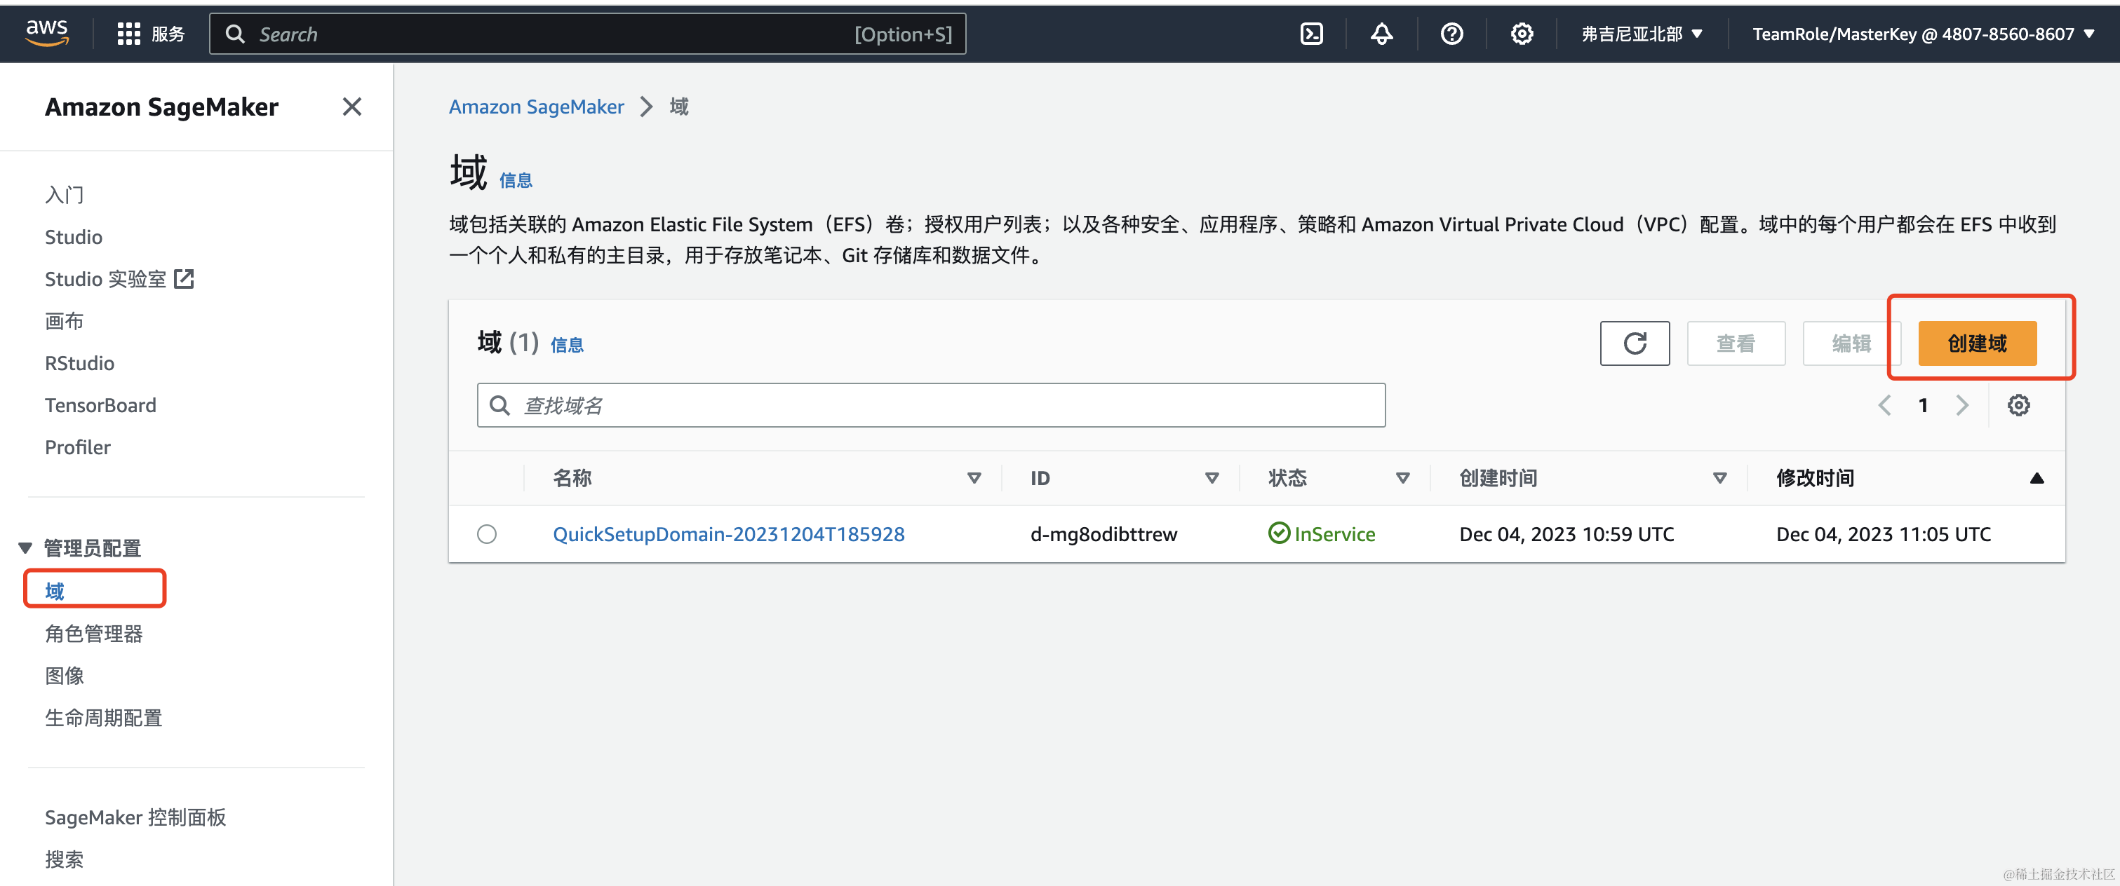Click the domain ID d-mg8odibttrew
Viewport: 2120px width, 886px height.
coord(1103,534)
